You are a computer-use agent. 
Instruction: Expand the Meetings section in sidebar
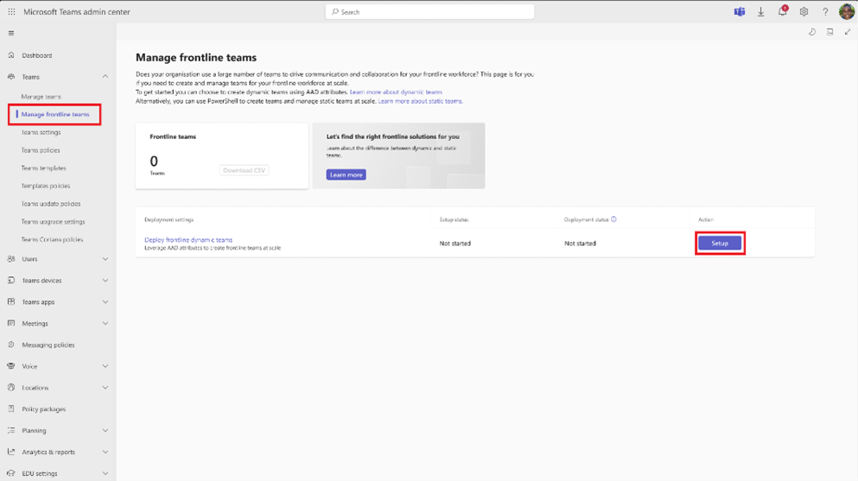coord(57,324)
